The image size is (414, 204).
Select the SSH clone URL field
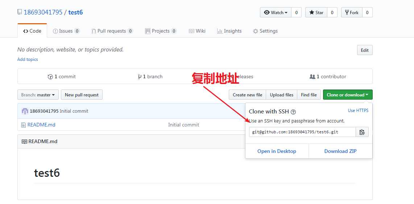pyautogui.click(x=302, y=132)
